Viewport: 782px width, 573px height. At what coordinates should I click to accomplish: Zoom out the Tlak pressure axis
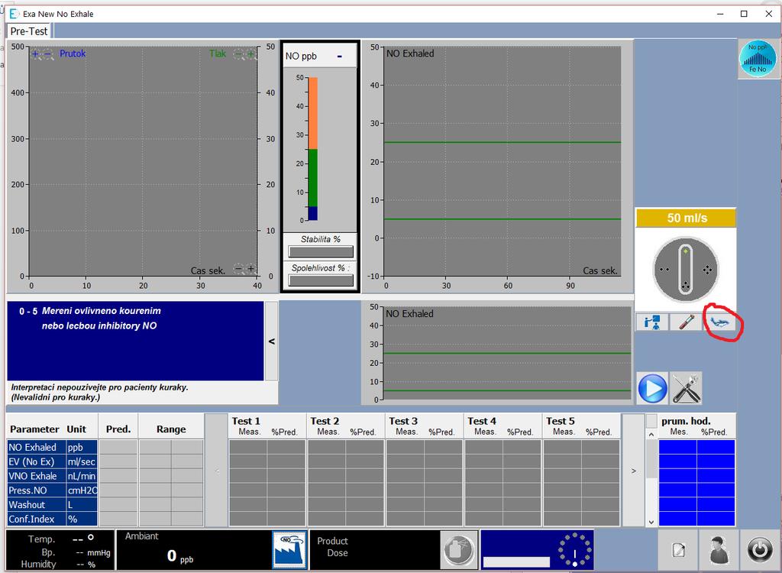tap(239, 54)
